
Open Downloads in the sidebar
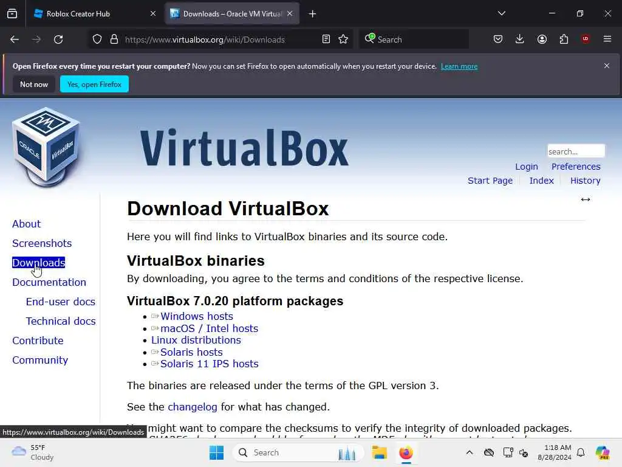(38, 263)
